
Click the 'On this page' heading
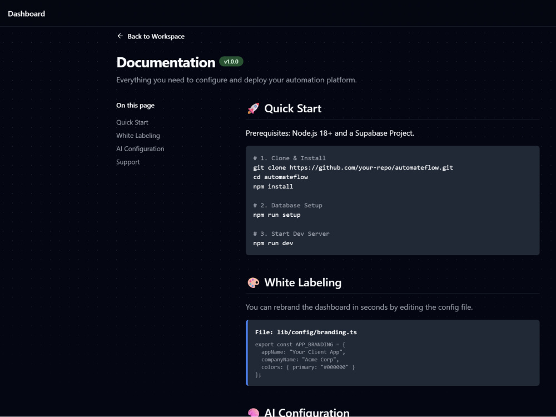(x=136, y=105)
